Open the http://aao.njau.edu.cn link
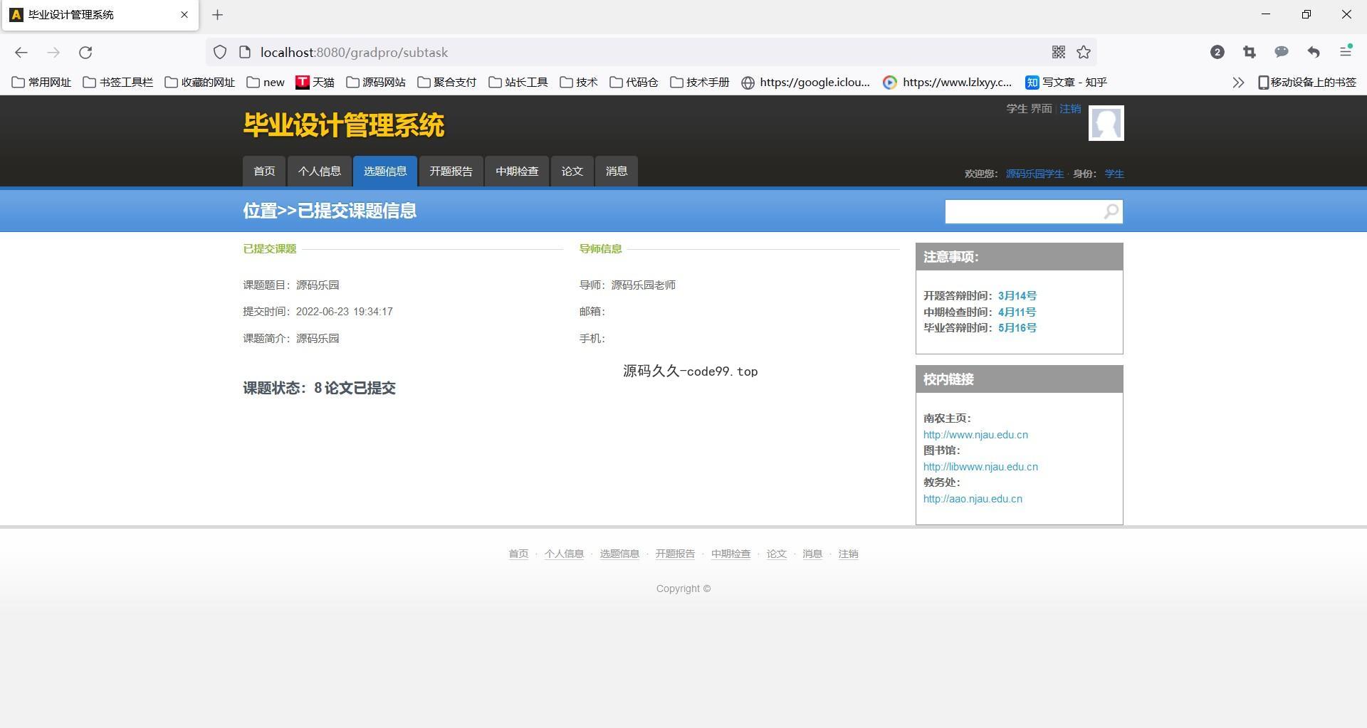The height and width of the screenshot is (728, 1367). pos(973,499)
